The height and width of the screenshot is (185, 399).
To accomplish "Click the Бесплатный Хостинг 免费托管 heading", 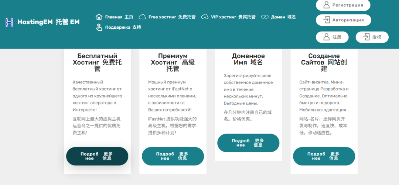I will [97, 63].
